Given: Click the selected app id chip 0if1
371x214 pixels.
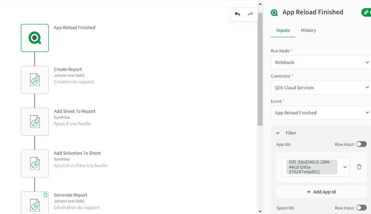Looking at the screenshot, I should pyautogui.click(x=311, y=167).
